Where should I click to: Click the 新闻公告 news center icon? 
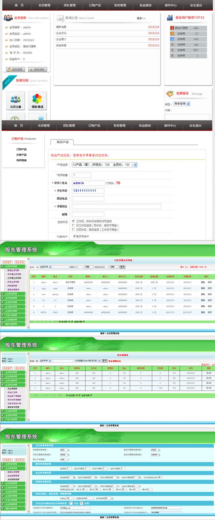tap(60, 18)
